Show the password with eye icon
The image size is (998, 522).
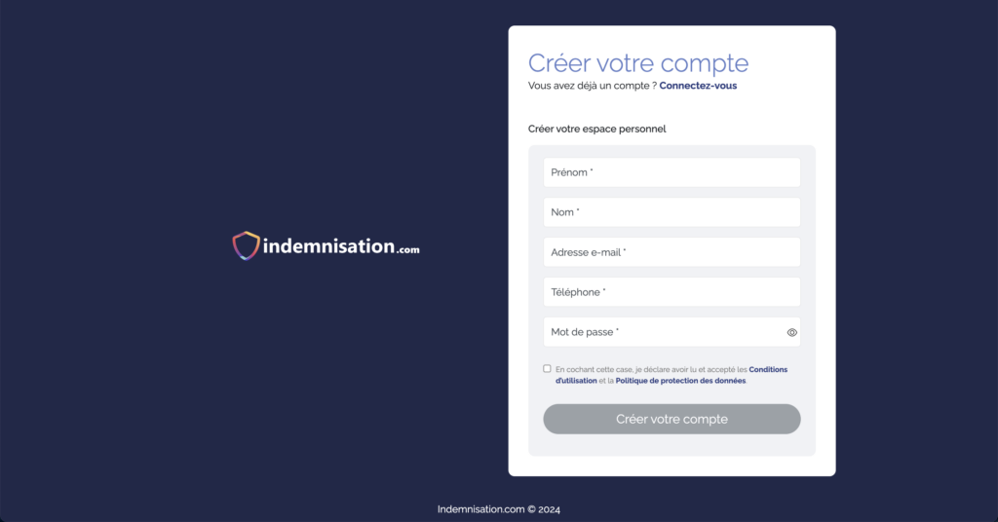pyautogui.click(x=792, y=332)
